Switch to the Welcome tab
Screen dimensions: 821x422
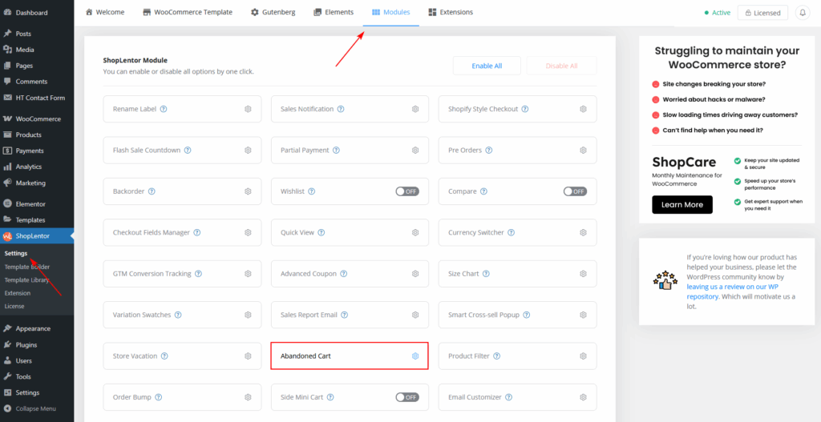107,12
